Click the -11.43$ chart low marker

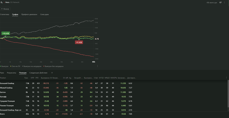click(x=79, y=42)
